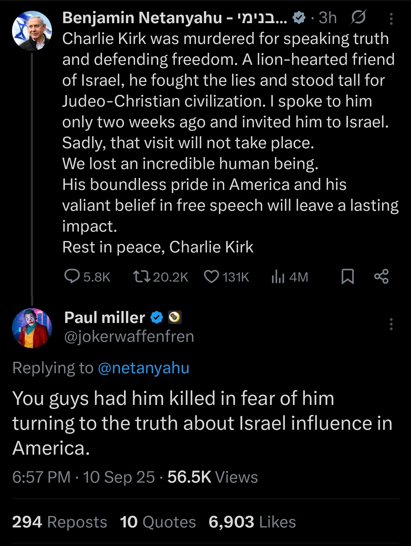Click the Grok slashed-circle icon
411x546 pixels.
[358, 18]
